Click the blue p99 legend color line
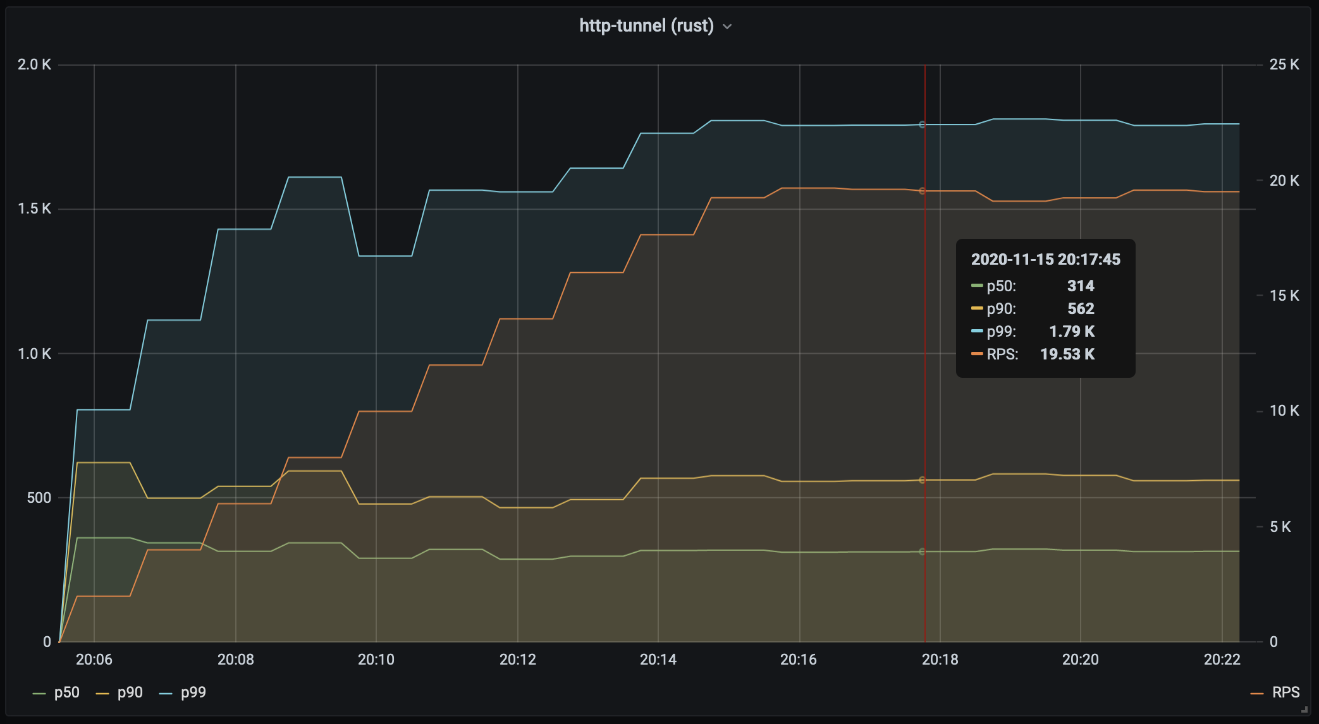The image size is (1319, 724). 166,694
